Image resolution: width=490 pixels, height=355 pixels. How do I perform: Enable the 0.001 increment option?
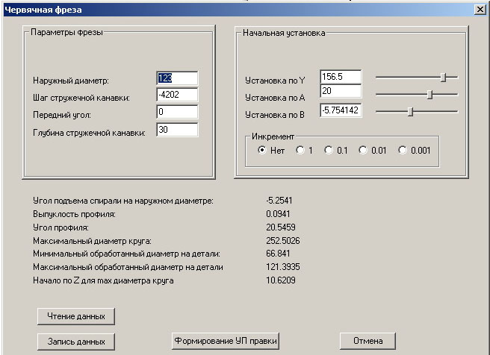(403, 150)
